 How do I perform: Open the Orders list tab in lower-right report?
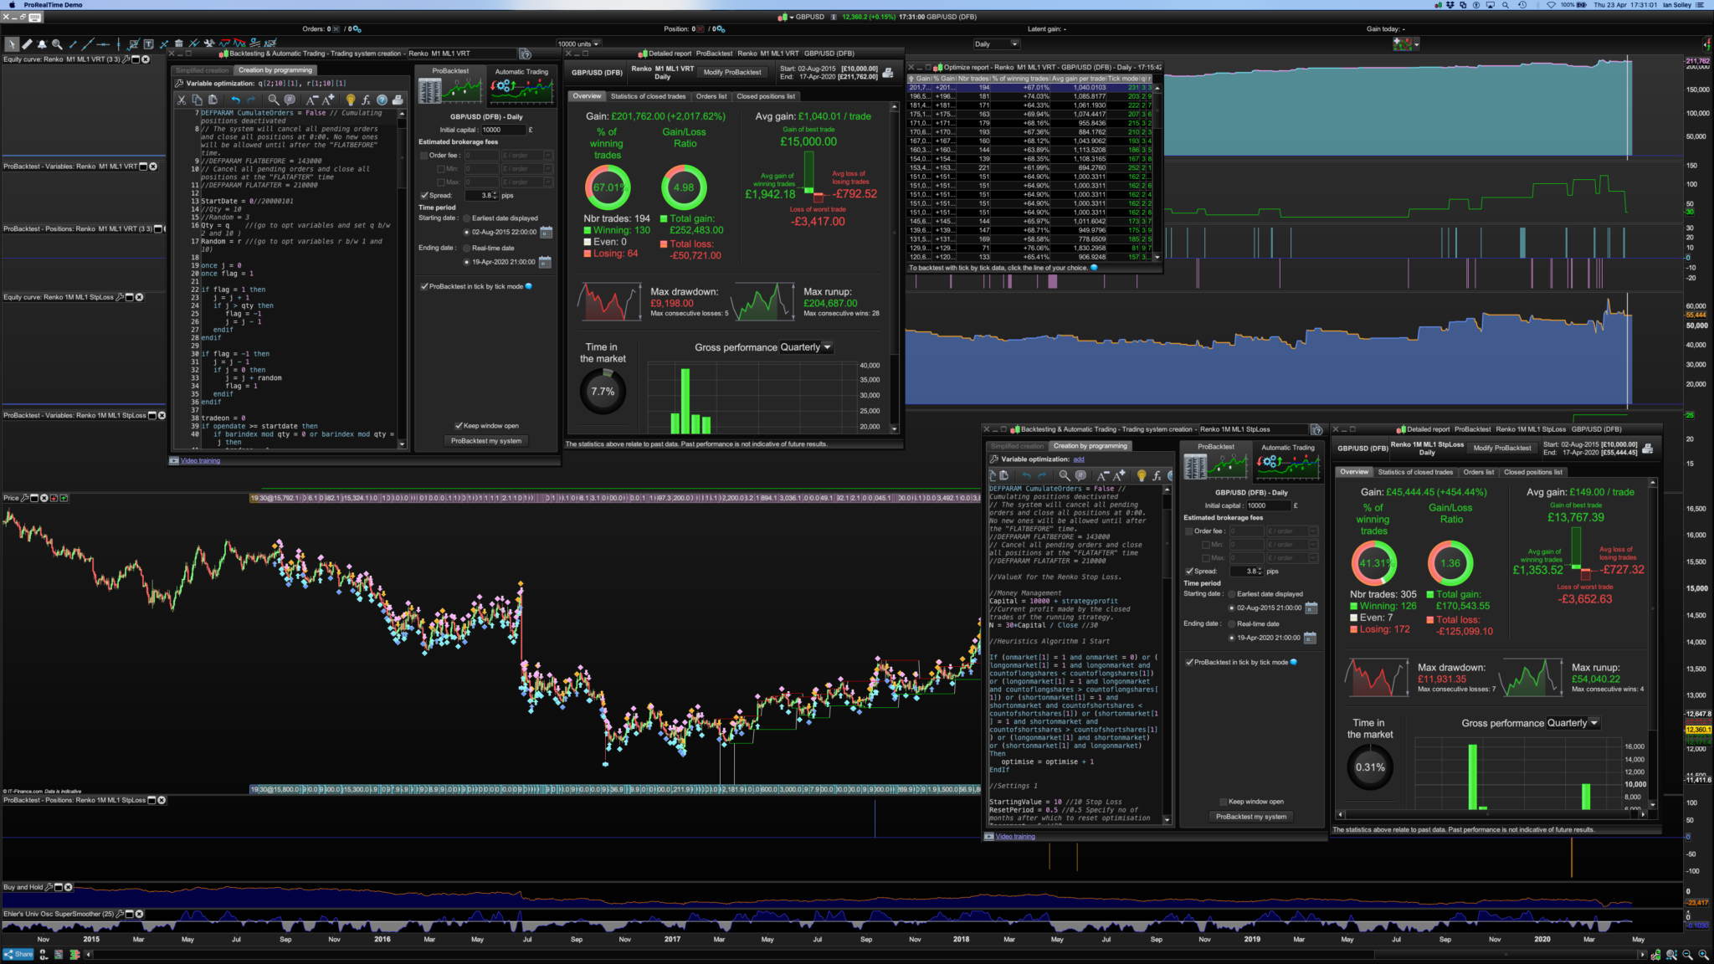coord(1478,472)
